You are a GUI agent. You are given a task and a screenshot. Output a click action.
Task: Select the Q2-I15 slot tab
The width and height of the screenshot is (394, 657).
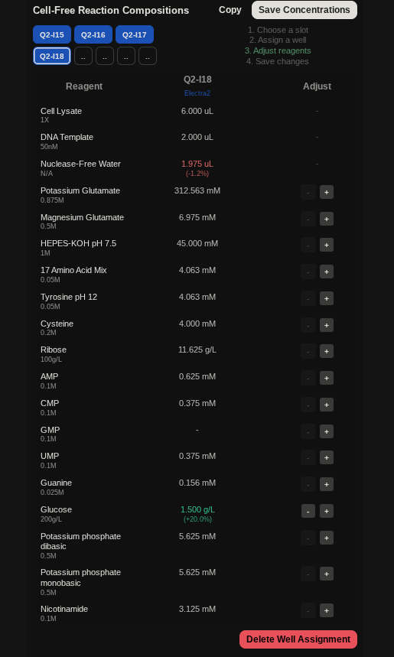click(52, 34)
